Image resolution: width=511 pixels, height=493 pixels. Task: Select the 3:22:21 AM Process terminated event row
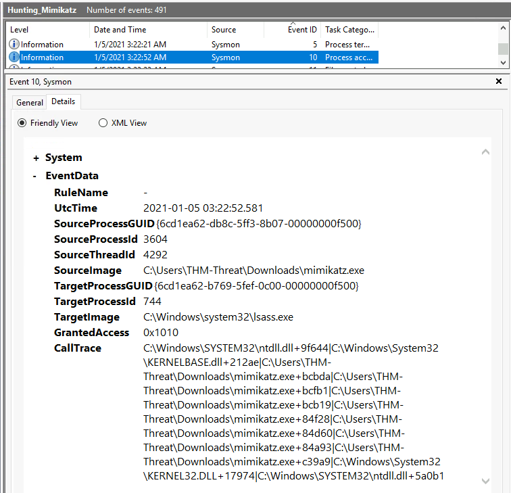[x=192, y=45]
